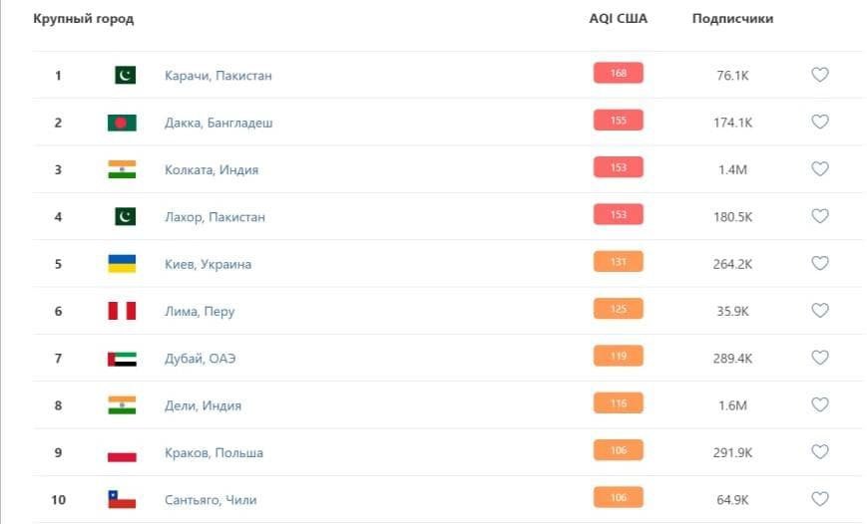867x524 pixels.
Task: Click the UAE flag icon for Dubai
Action: pyautogui.click(x=122, y=359)
